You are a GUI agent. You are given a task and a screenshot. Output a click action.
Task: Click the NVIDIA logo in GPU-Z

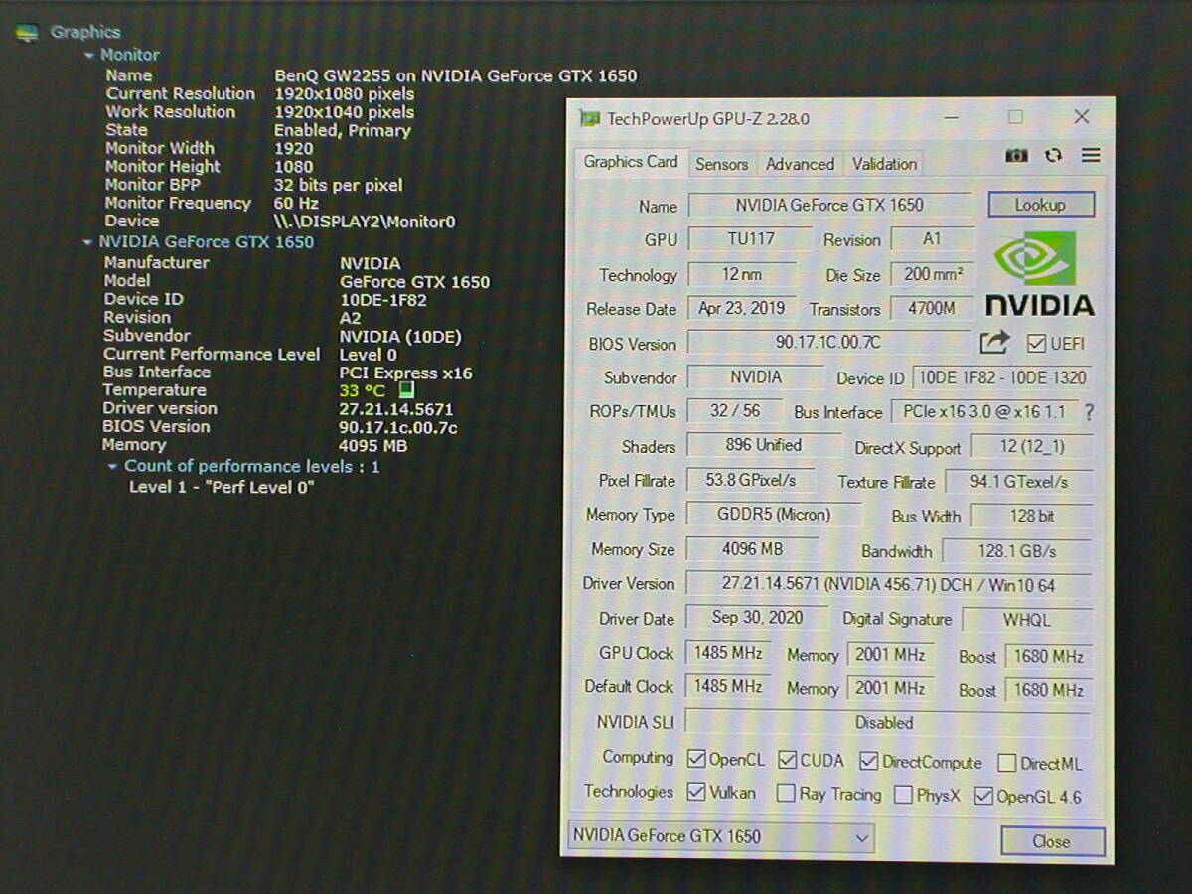(1039, 274)
